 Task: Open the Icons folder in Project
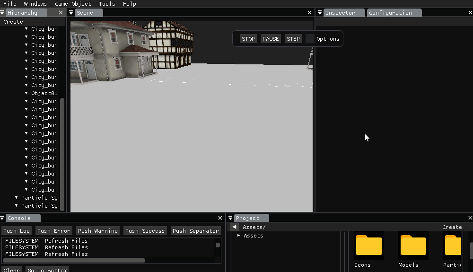click(x=368, y=246)
